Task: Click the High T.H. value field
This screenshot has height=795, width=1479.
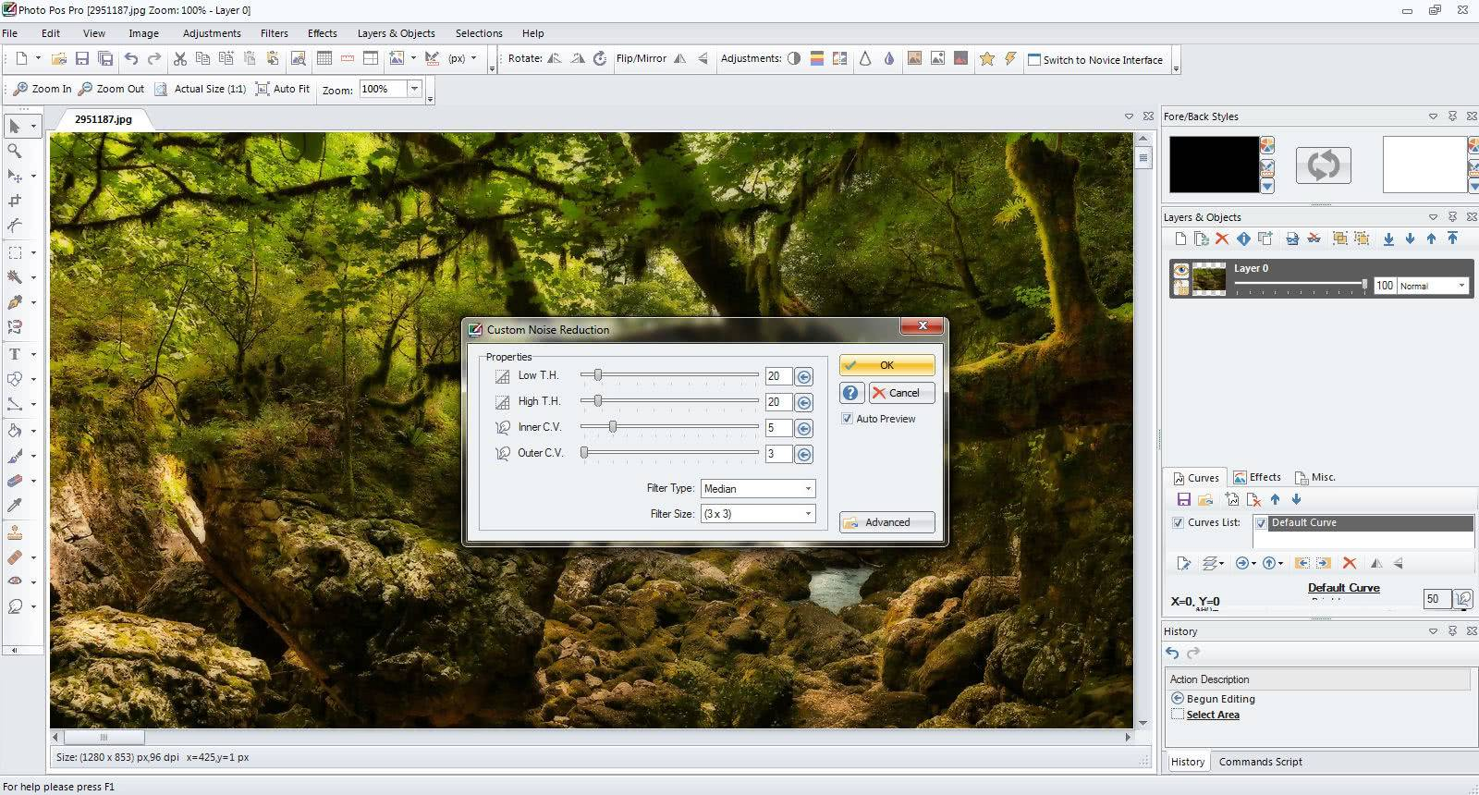Action: click(x=778, y=402)
